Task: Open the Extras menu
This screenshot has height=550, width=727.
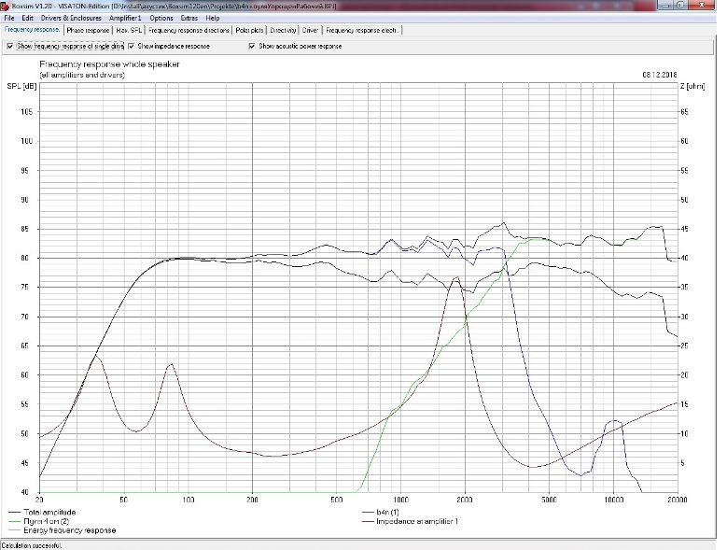Action: [x=189, y=18]
